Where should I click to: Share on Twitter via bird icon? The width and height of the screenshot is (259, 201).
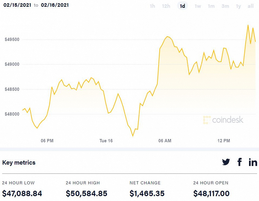(x=226, y=162)
